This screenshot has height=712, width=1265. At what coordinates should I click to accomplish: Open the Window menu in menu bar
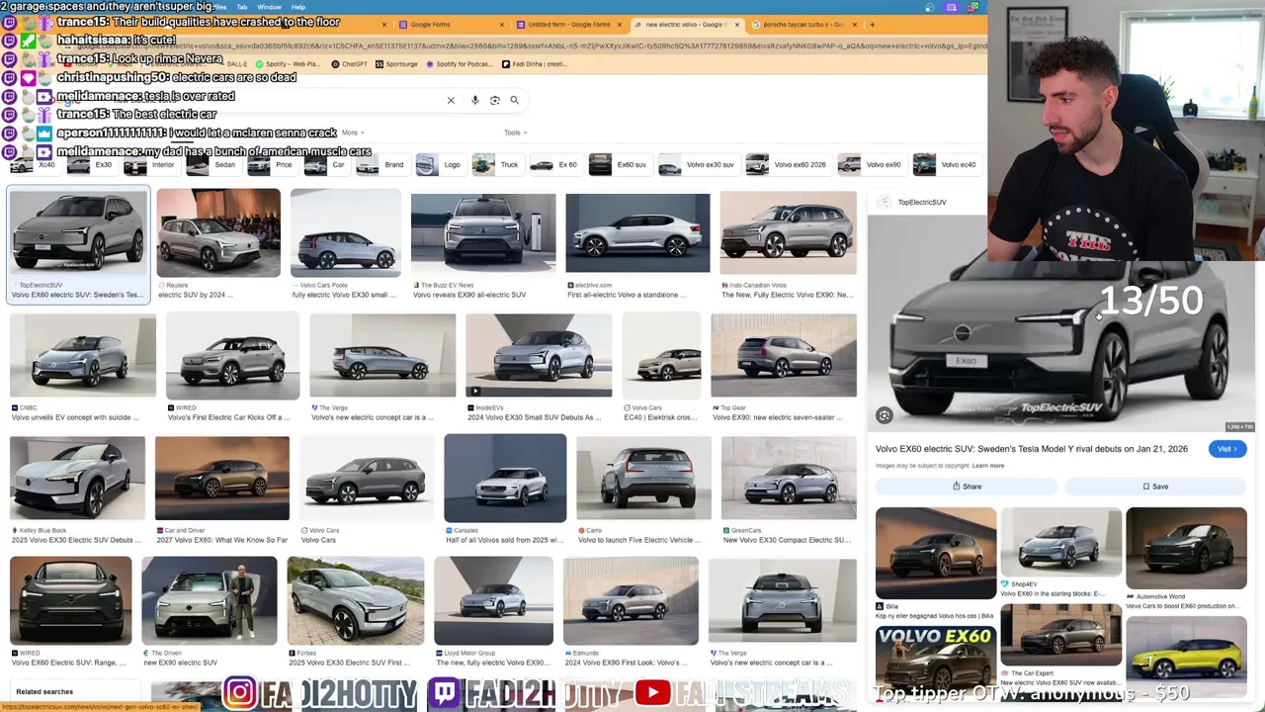tap(269, 7)
